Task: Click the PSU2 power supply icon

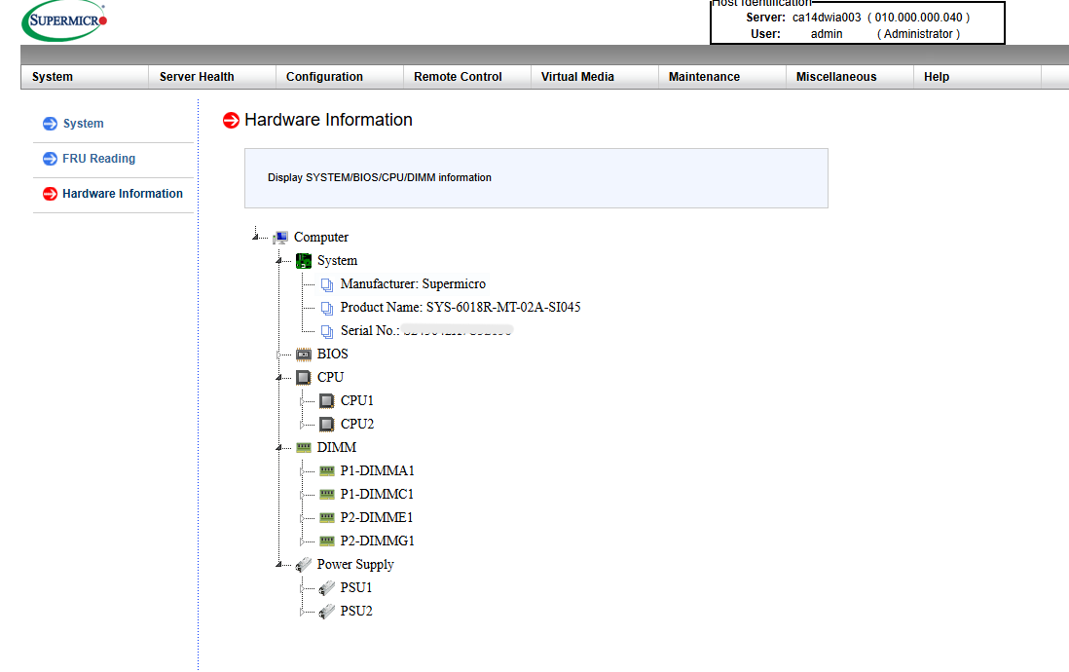Action: point(327,612)
